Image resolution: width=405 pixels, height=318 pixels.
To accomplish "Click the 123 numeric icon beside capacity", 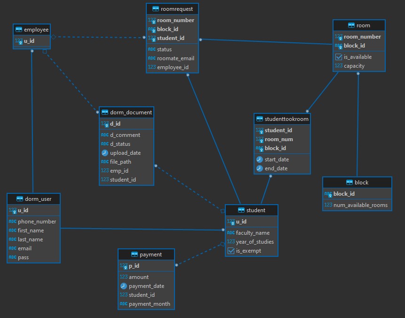I will [x=338, y=66].
